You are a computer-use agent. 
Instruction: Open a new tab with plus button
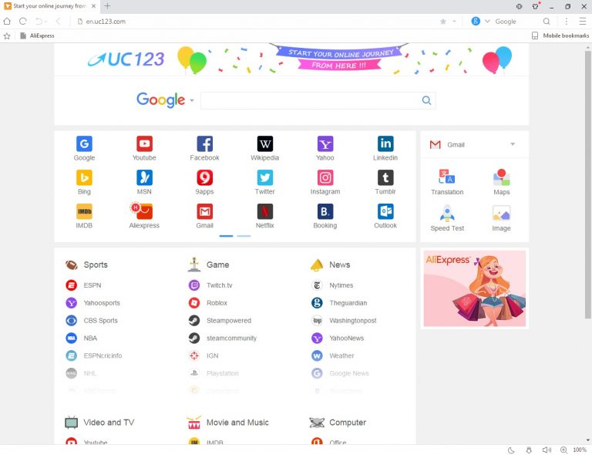click(107, 5)
